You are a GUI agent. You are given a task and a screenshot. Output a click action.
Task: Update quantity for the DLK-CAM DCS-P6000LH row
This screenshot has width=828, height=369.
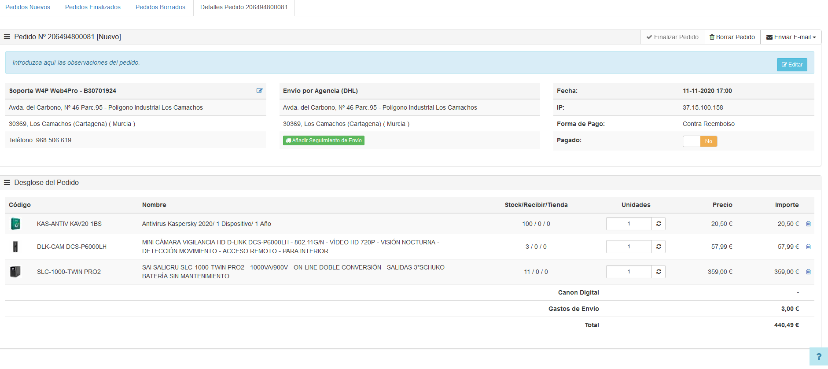tap(659, 247)
